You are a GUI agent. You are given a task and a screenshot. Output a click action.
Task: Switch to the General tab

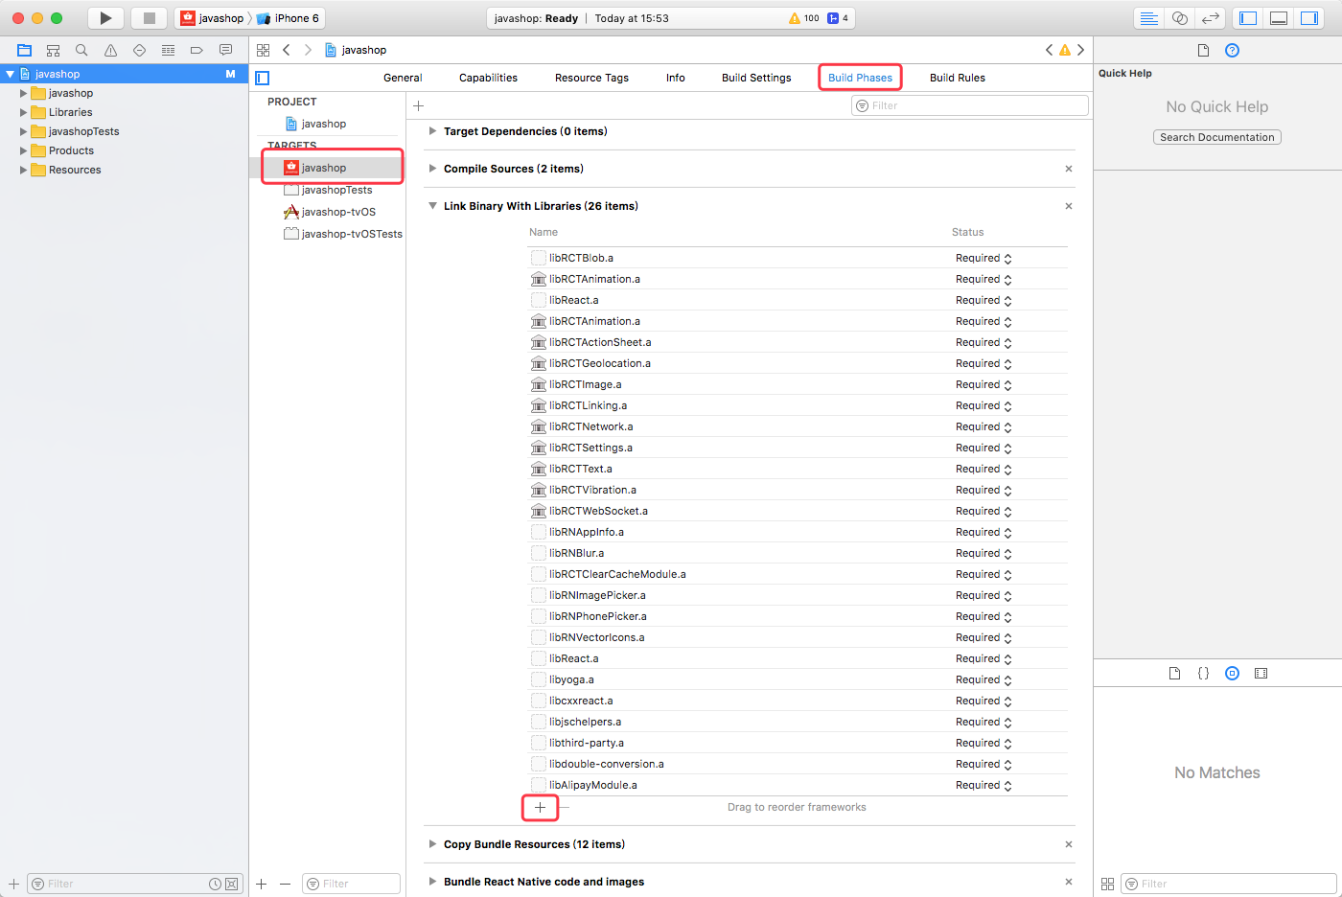[x=403, y=78]
